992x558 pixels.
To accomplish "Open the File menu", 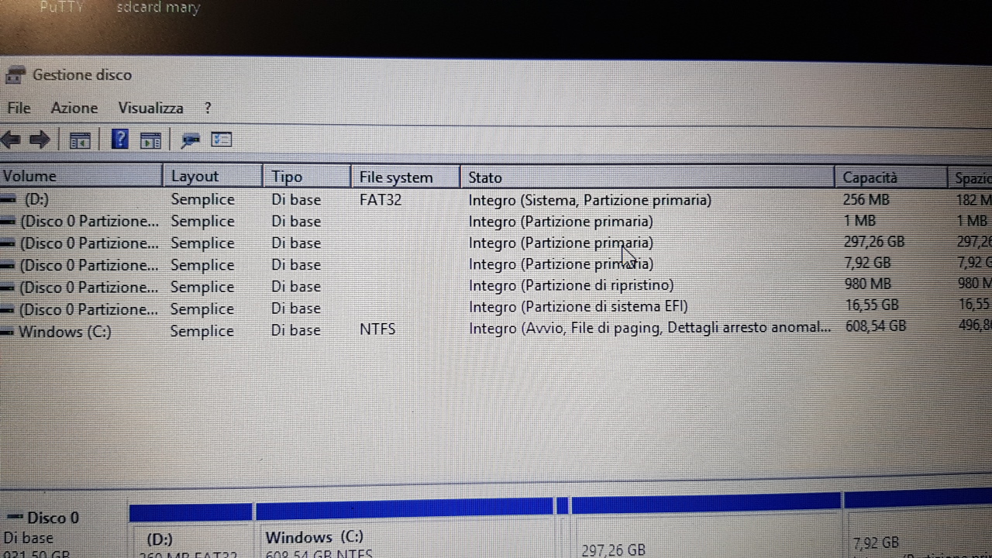I will pos(18,108).
